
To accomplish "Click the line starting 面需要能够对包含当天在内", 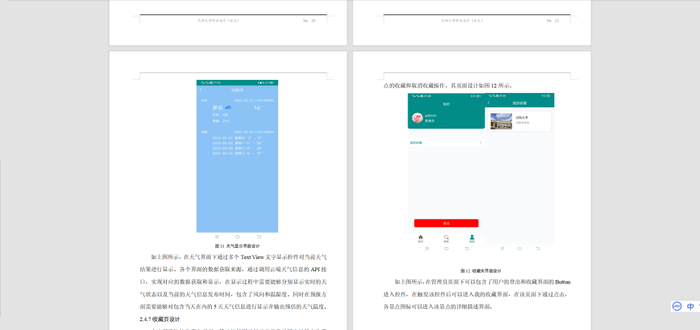I will coord(234,307).
